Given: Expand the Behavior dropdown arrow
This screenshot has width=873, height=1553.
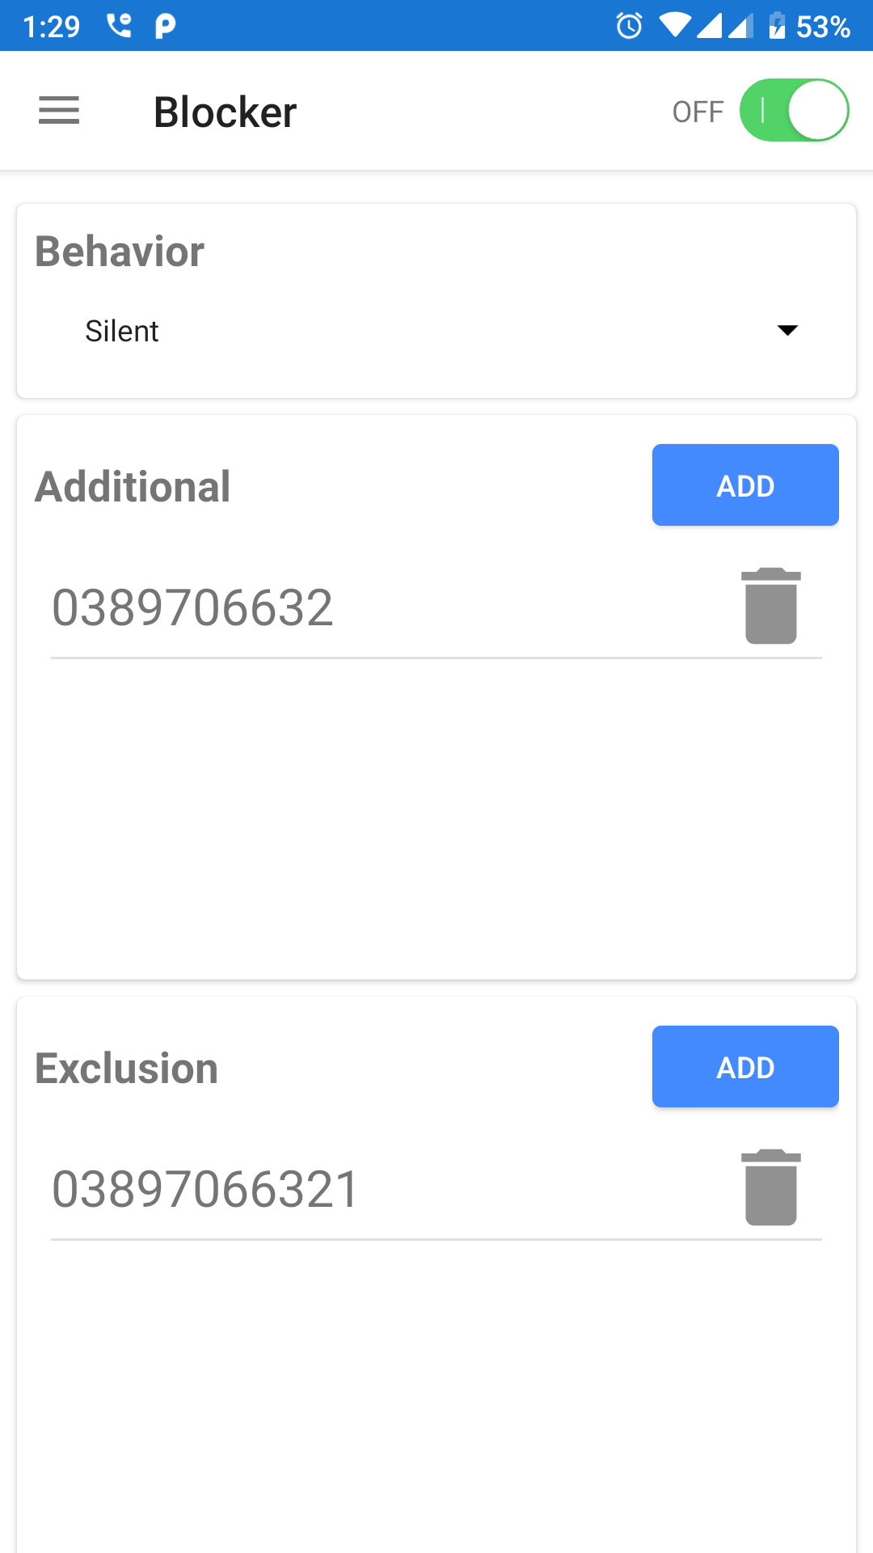Looking at the screenshot, I should pyautogui.click(x=787, y=330).
